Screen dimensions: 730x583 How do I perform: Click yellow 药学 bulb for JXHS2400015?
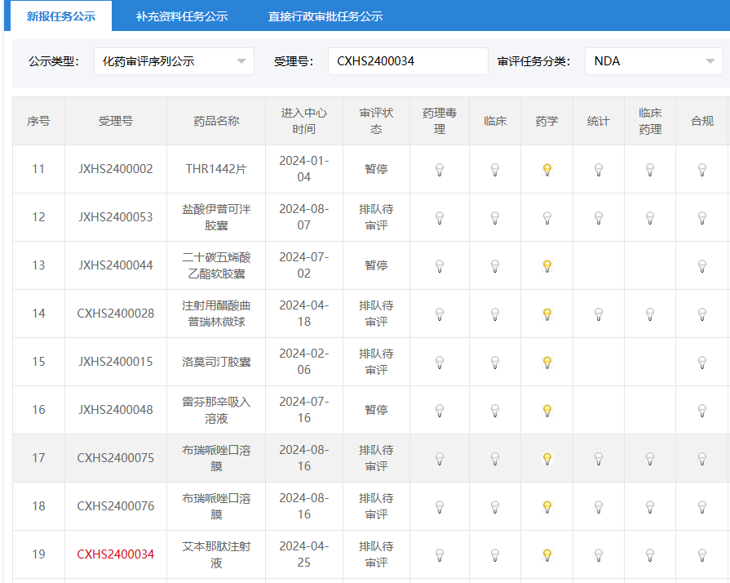coord(547,362)
